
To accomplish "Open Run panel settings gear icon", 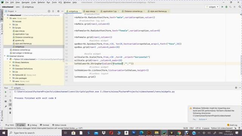I will point(236,88).
